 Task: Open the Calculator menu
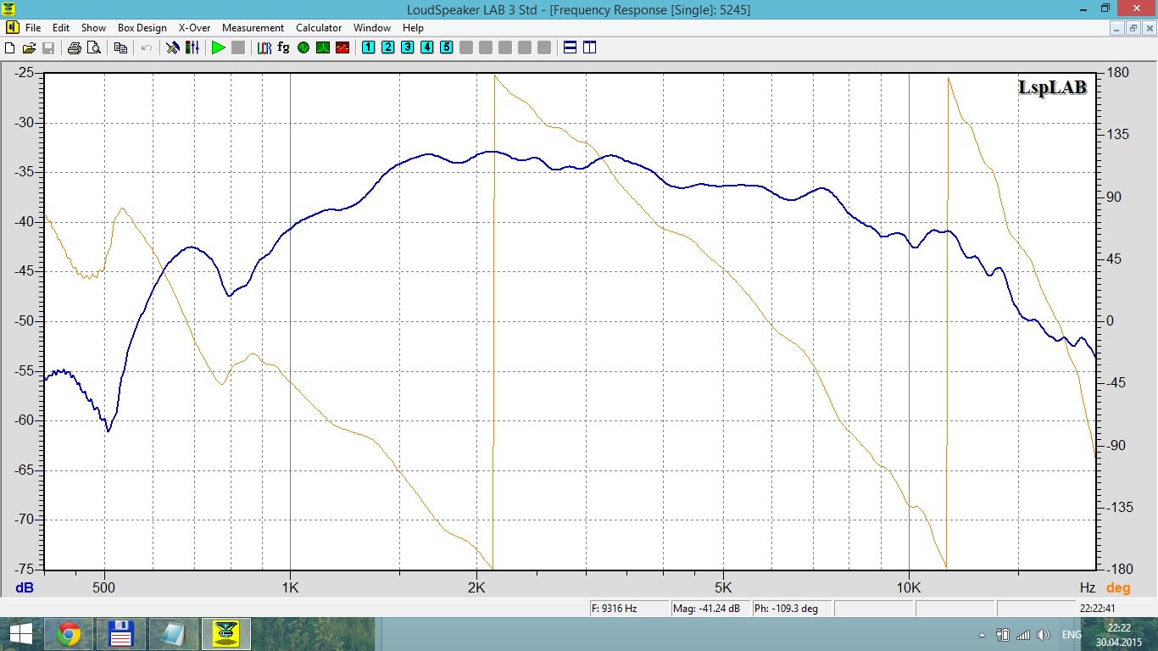tap(319, 28)
